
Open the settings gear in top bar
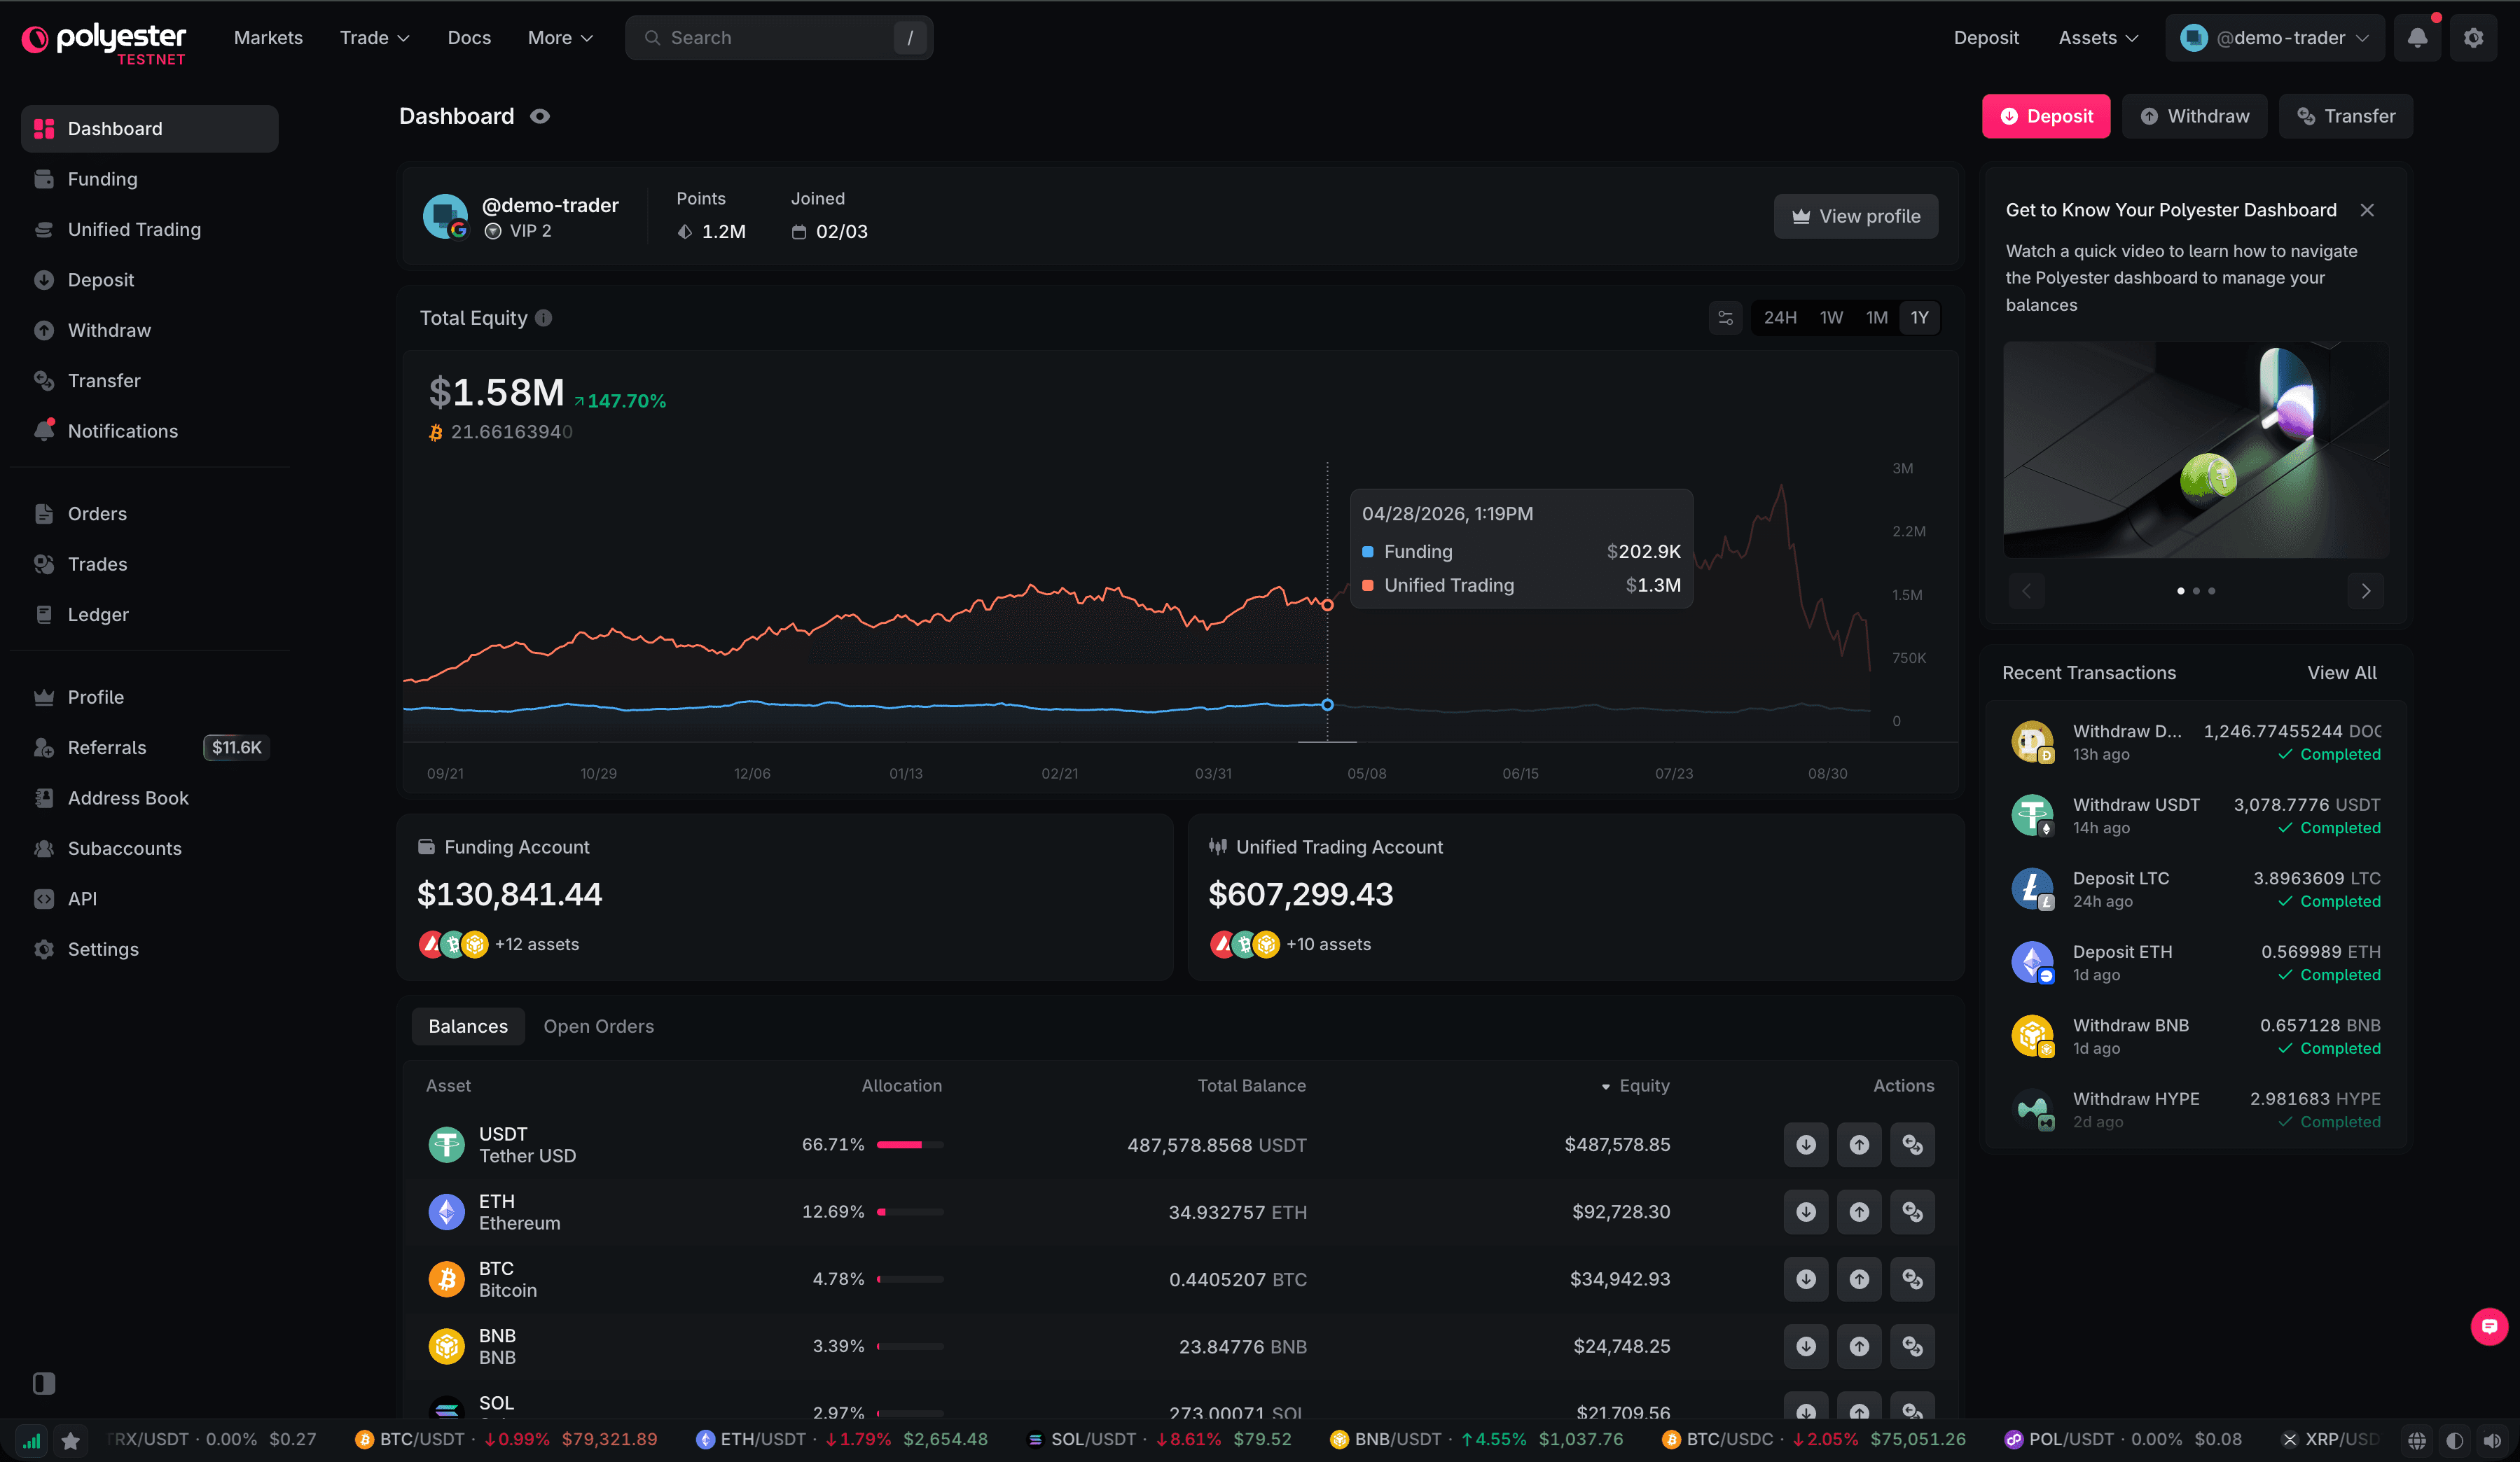(x=2473, y=38)
